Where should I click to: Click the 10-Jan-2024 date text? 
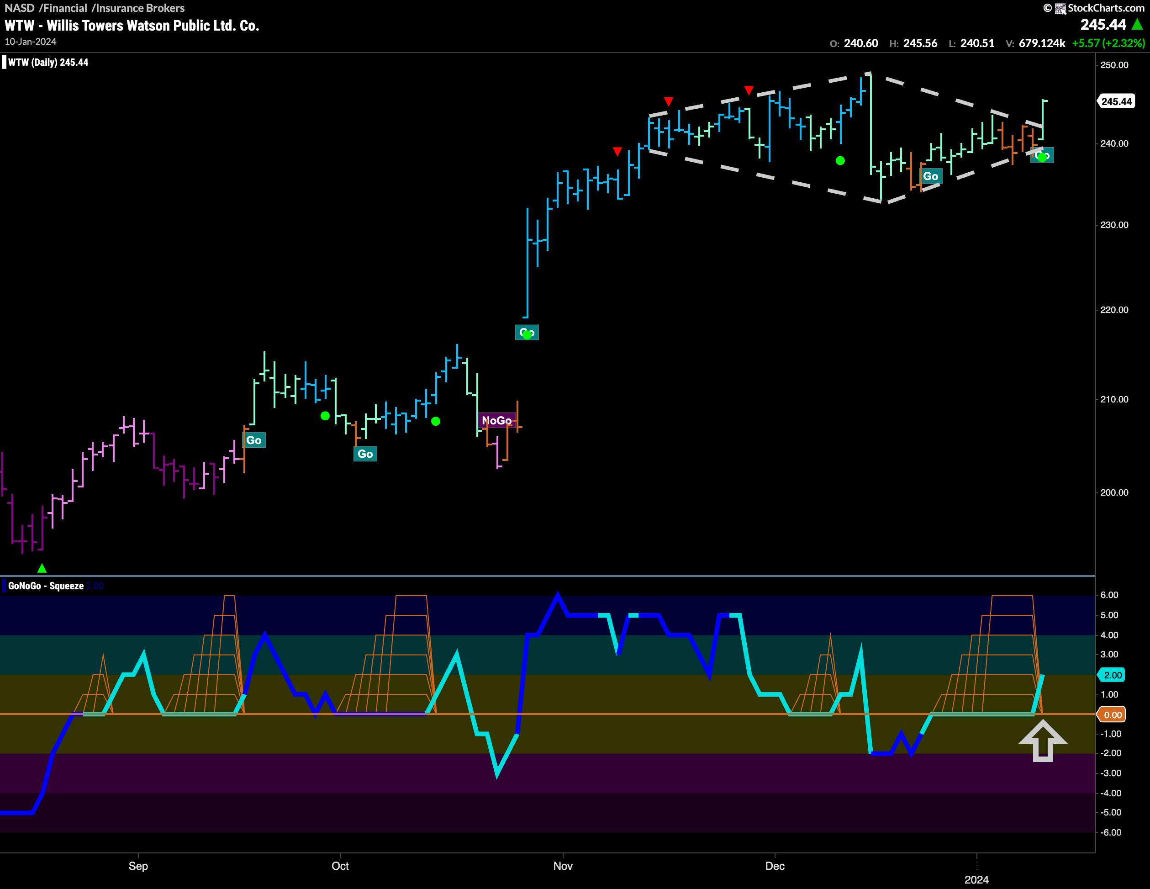pyautogui.click(x=31, y=42)
